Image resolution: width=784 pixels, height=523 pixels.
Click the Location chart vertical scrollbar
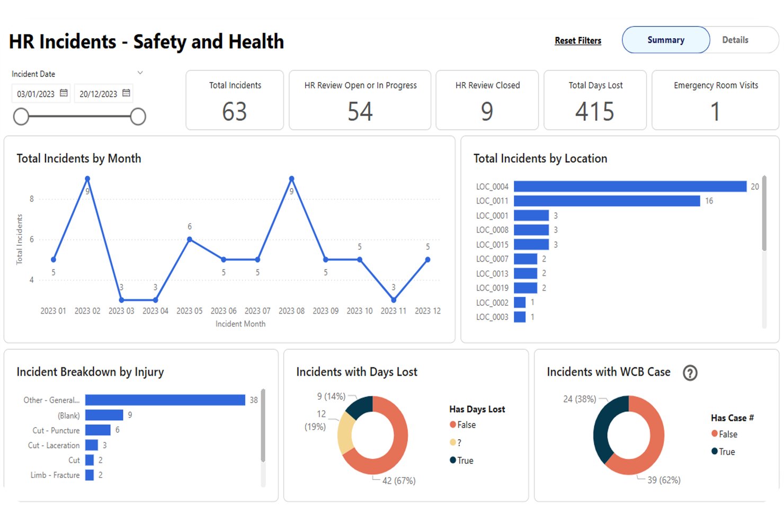[x=764, y=213]
